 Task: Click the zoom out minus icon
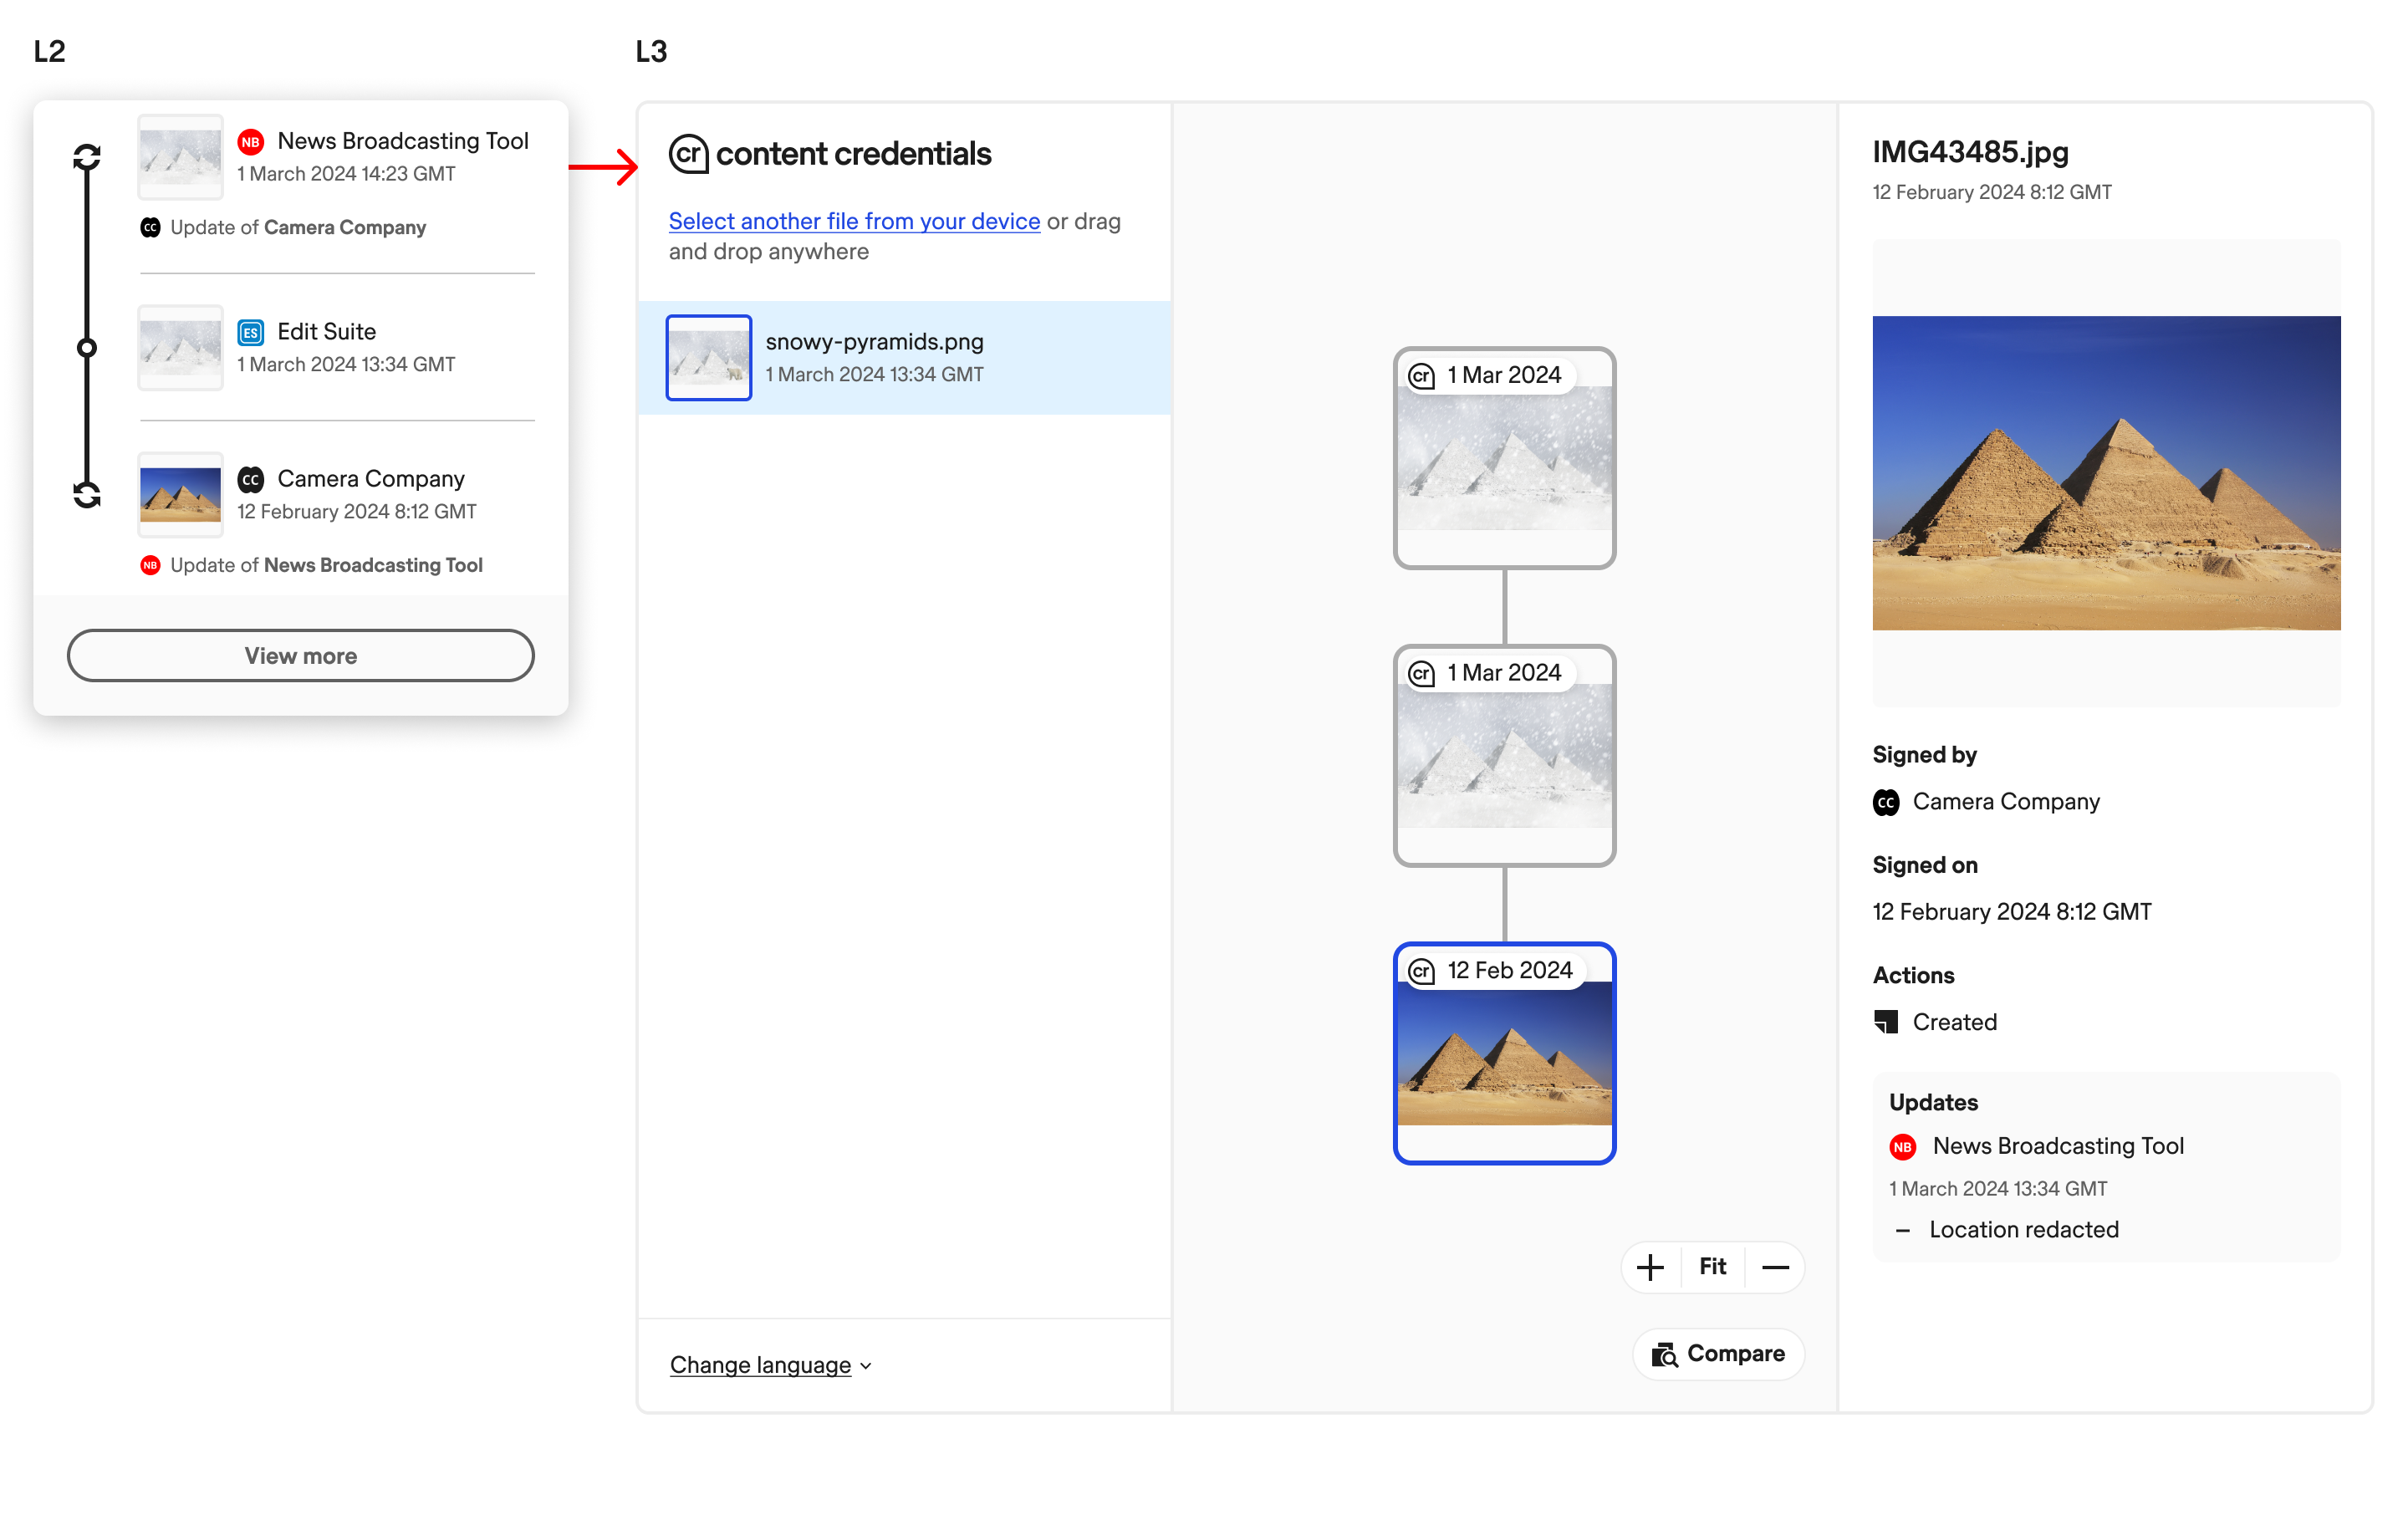1775,1267
